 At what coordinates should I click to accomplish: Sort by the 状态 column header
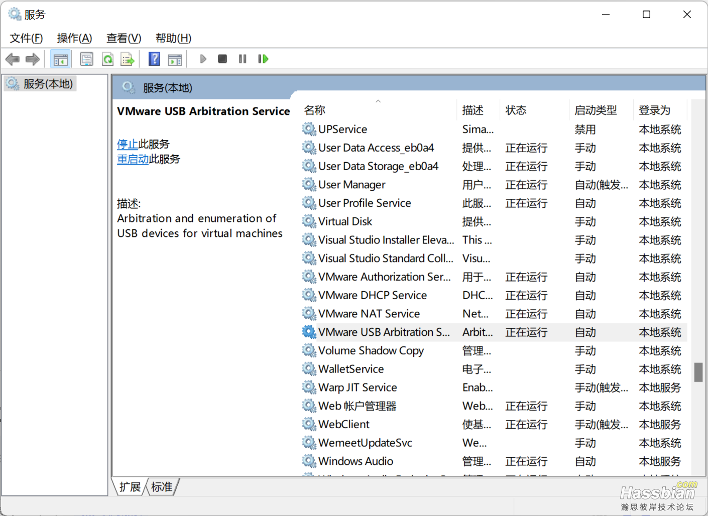click(535, 110)
